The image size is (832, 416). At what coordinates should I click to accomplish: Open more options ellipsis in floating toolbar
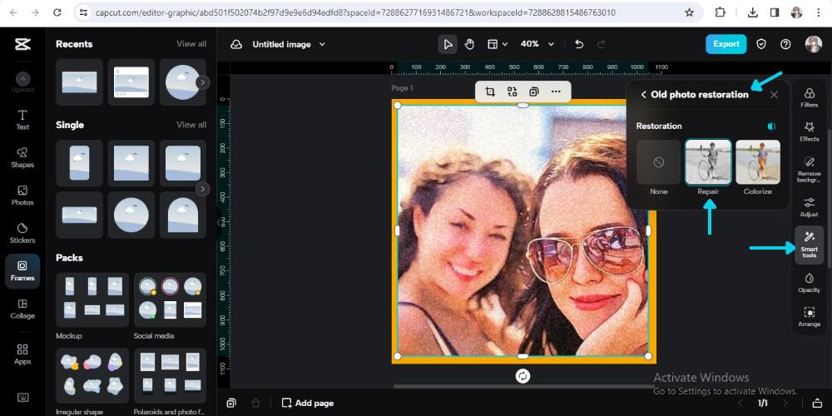556,92
